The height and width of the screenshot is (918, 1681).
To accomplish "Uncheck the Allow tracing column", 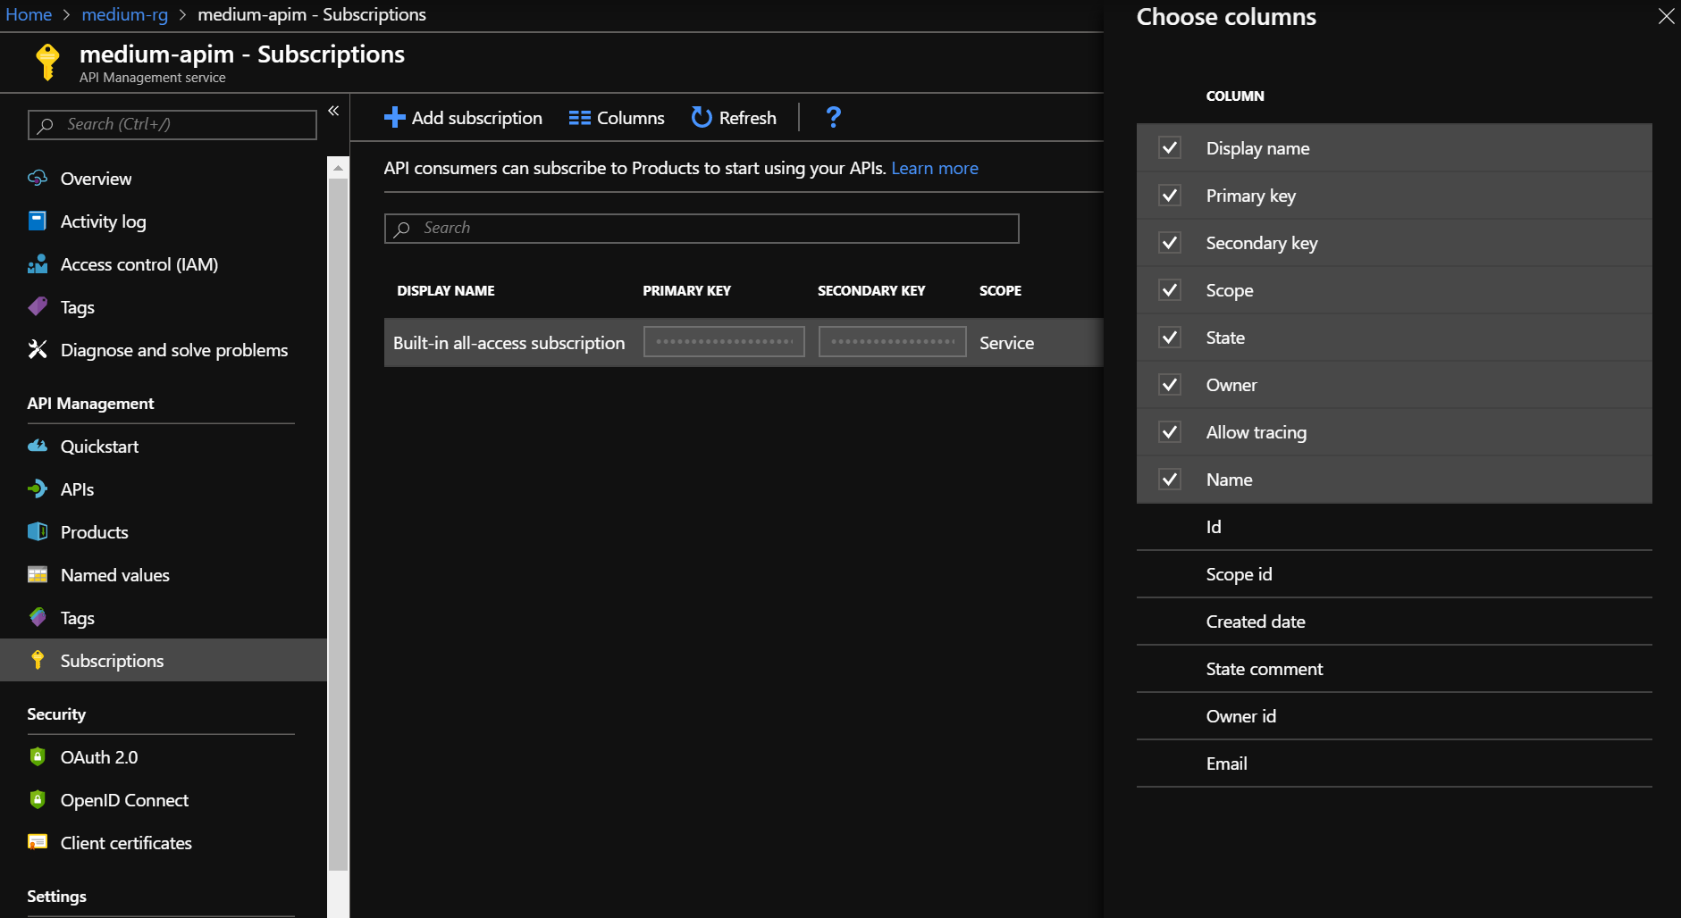I will point(1171,431).
